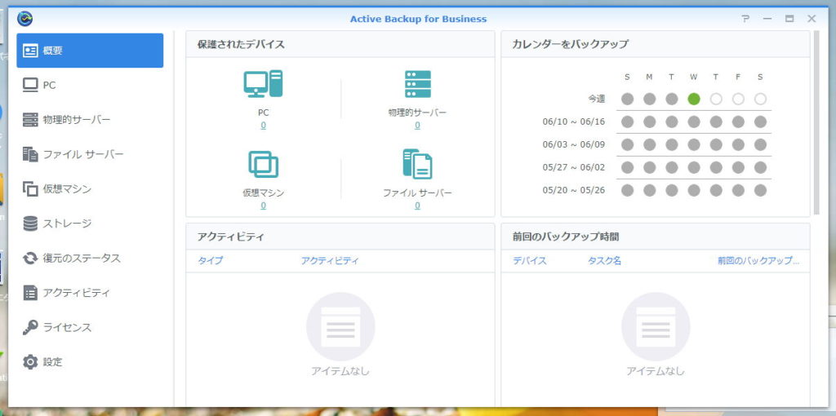Click the green Wednesday dot for this week
This screenshot has width=836, height=416.
point(694,99)
